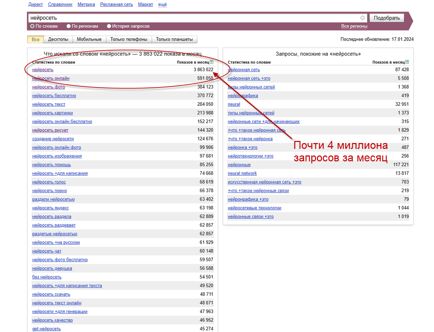Open the 'нейросеть картинки' query link
This screenshot has width=434, height=332.
click(52, 113)
